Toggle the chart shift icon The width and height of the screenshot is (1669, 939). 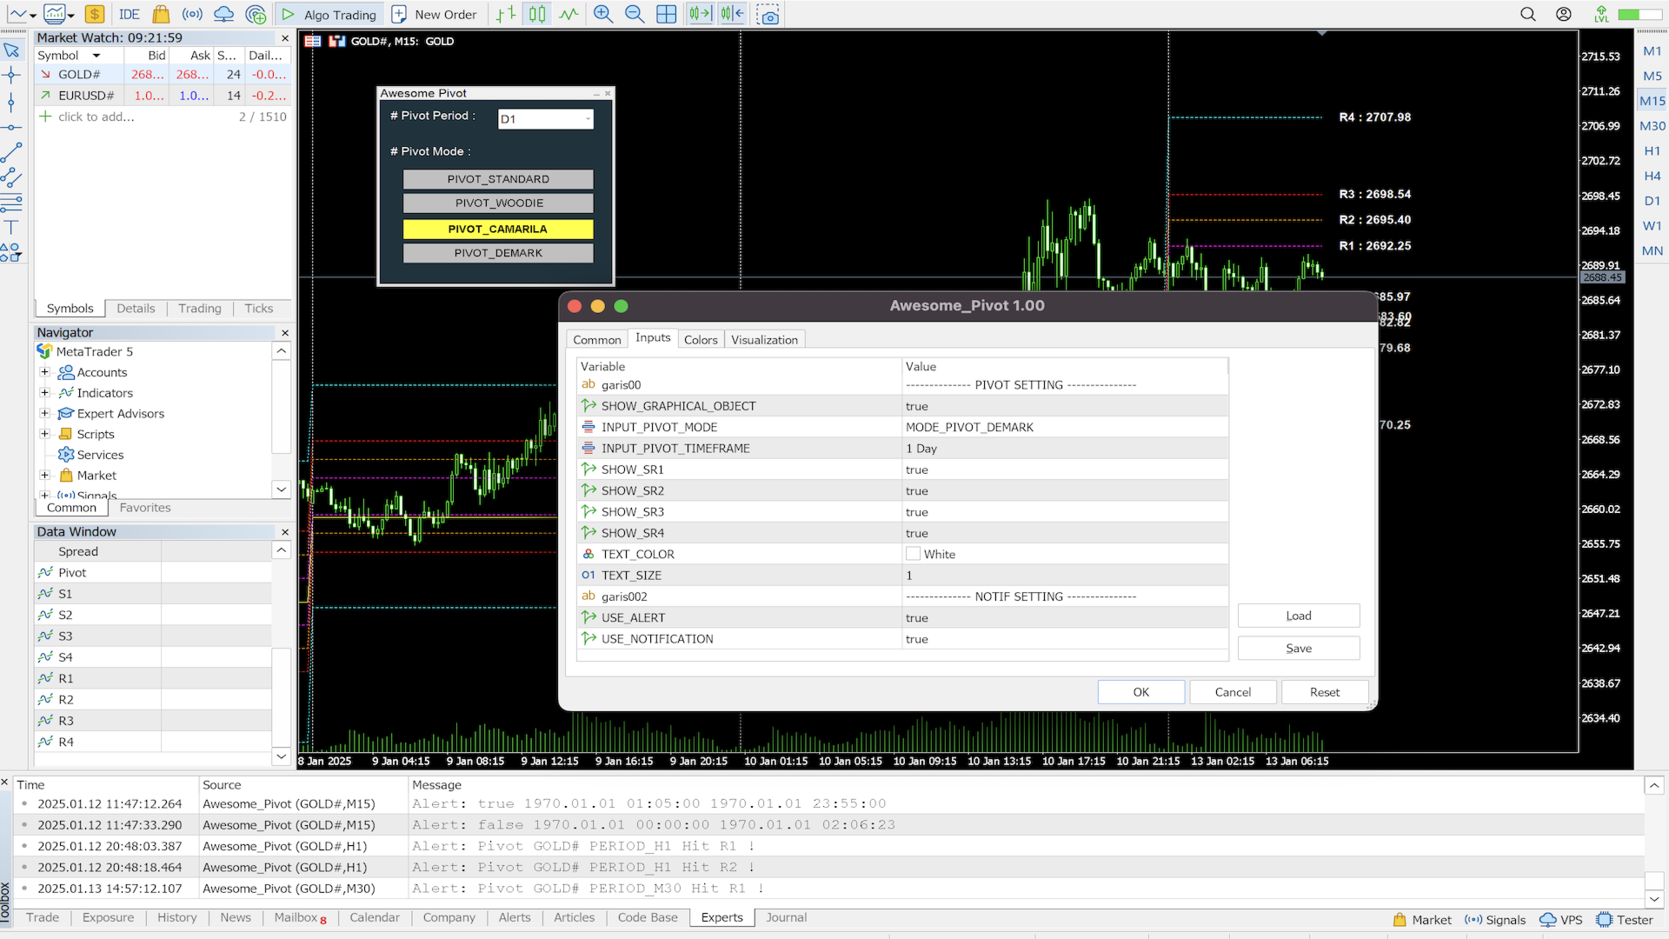733,14
